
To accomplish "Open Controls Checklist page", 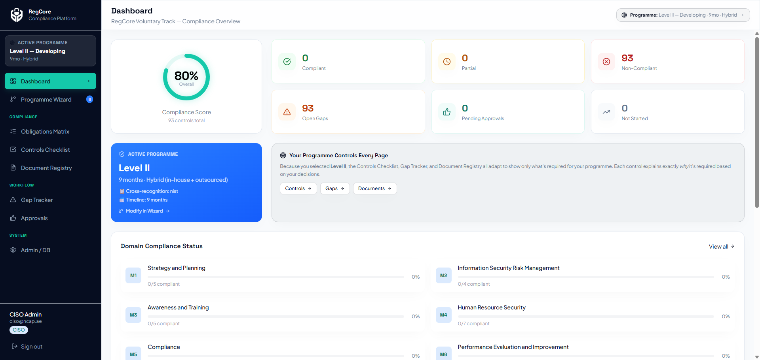I will coord(50,150).
